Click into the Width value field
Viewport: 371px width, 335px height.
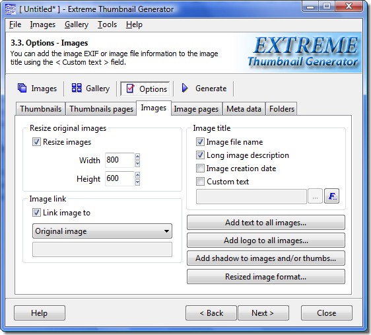point(119,160)
